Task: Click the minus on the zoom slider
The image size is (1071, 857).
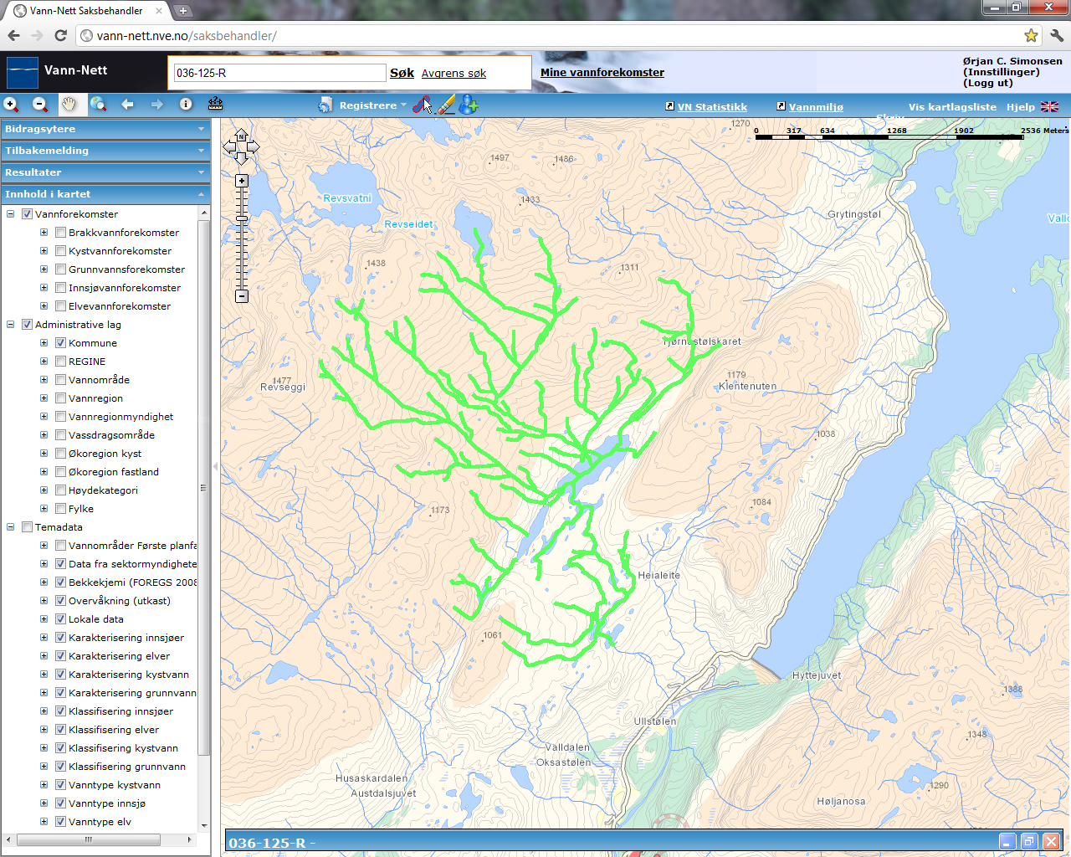Action: click(242, 296)
